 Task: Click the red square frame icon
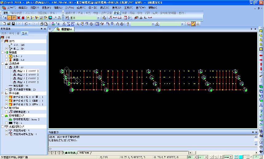click(x=19, y=18)
